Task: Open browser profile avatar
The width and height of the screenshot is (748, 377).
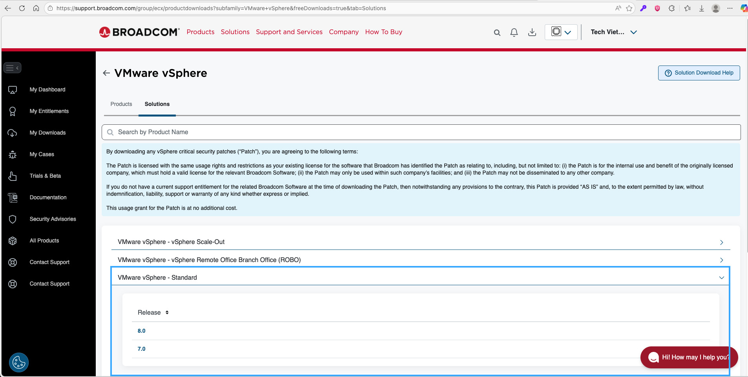Action: pos(716,8)
